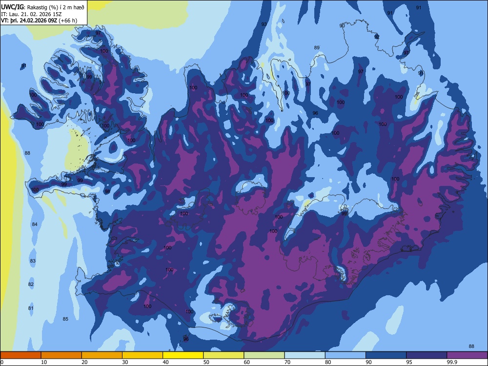
Task: Click the orange 10–20 legend swatch
Action: pyautogui.click(x=61, y=355)
